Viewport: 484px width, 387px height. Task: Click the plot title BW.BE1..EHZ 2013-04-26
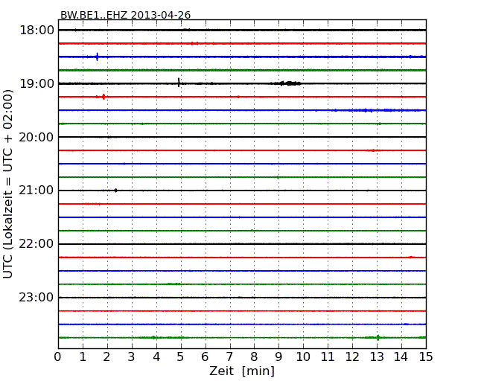click(x=125, y=15)
